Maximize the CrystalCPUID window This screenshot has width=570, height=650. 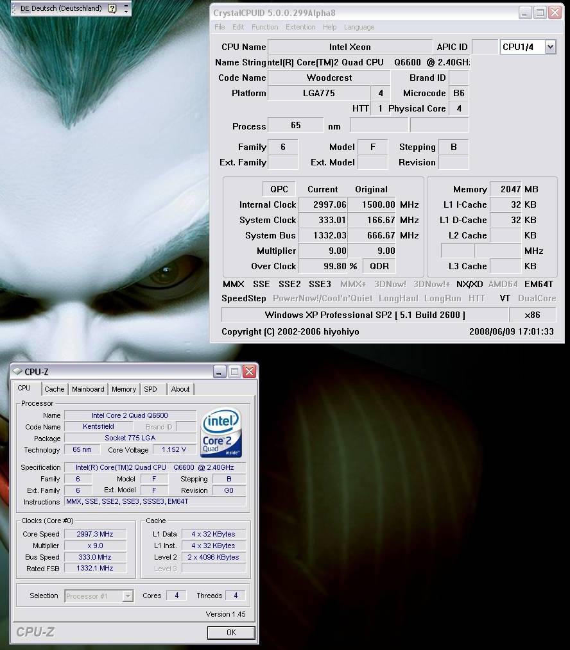[x=540, y=13]
